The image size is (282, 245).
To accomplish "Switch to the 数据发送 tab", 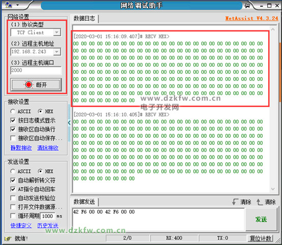I will pyautogui.click(x=84, y=202).
